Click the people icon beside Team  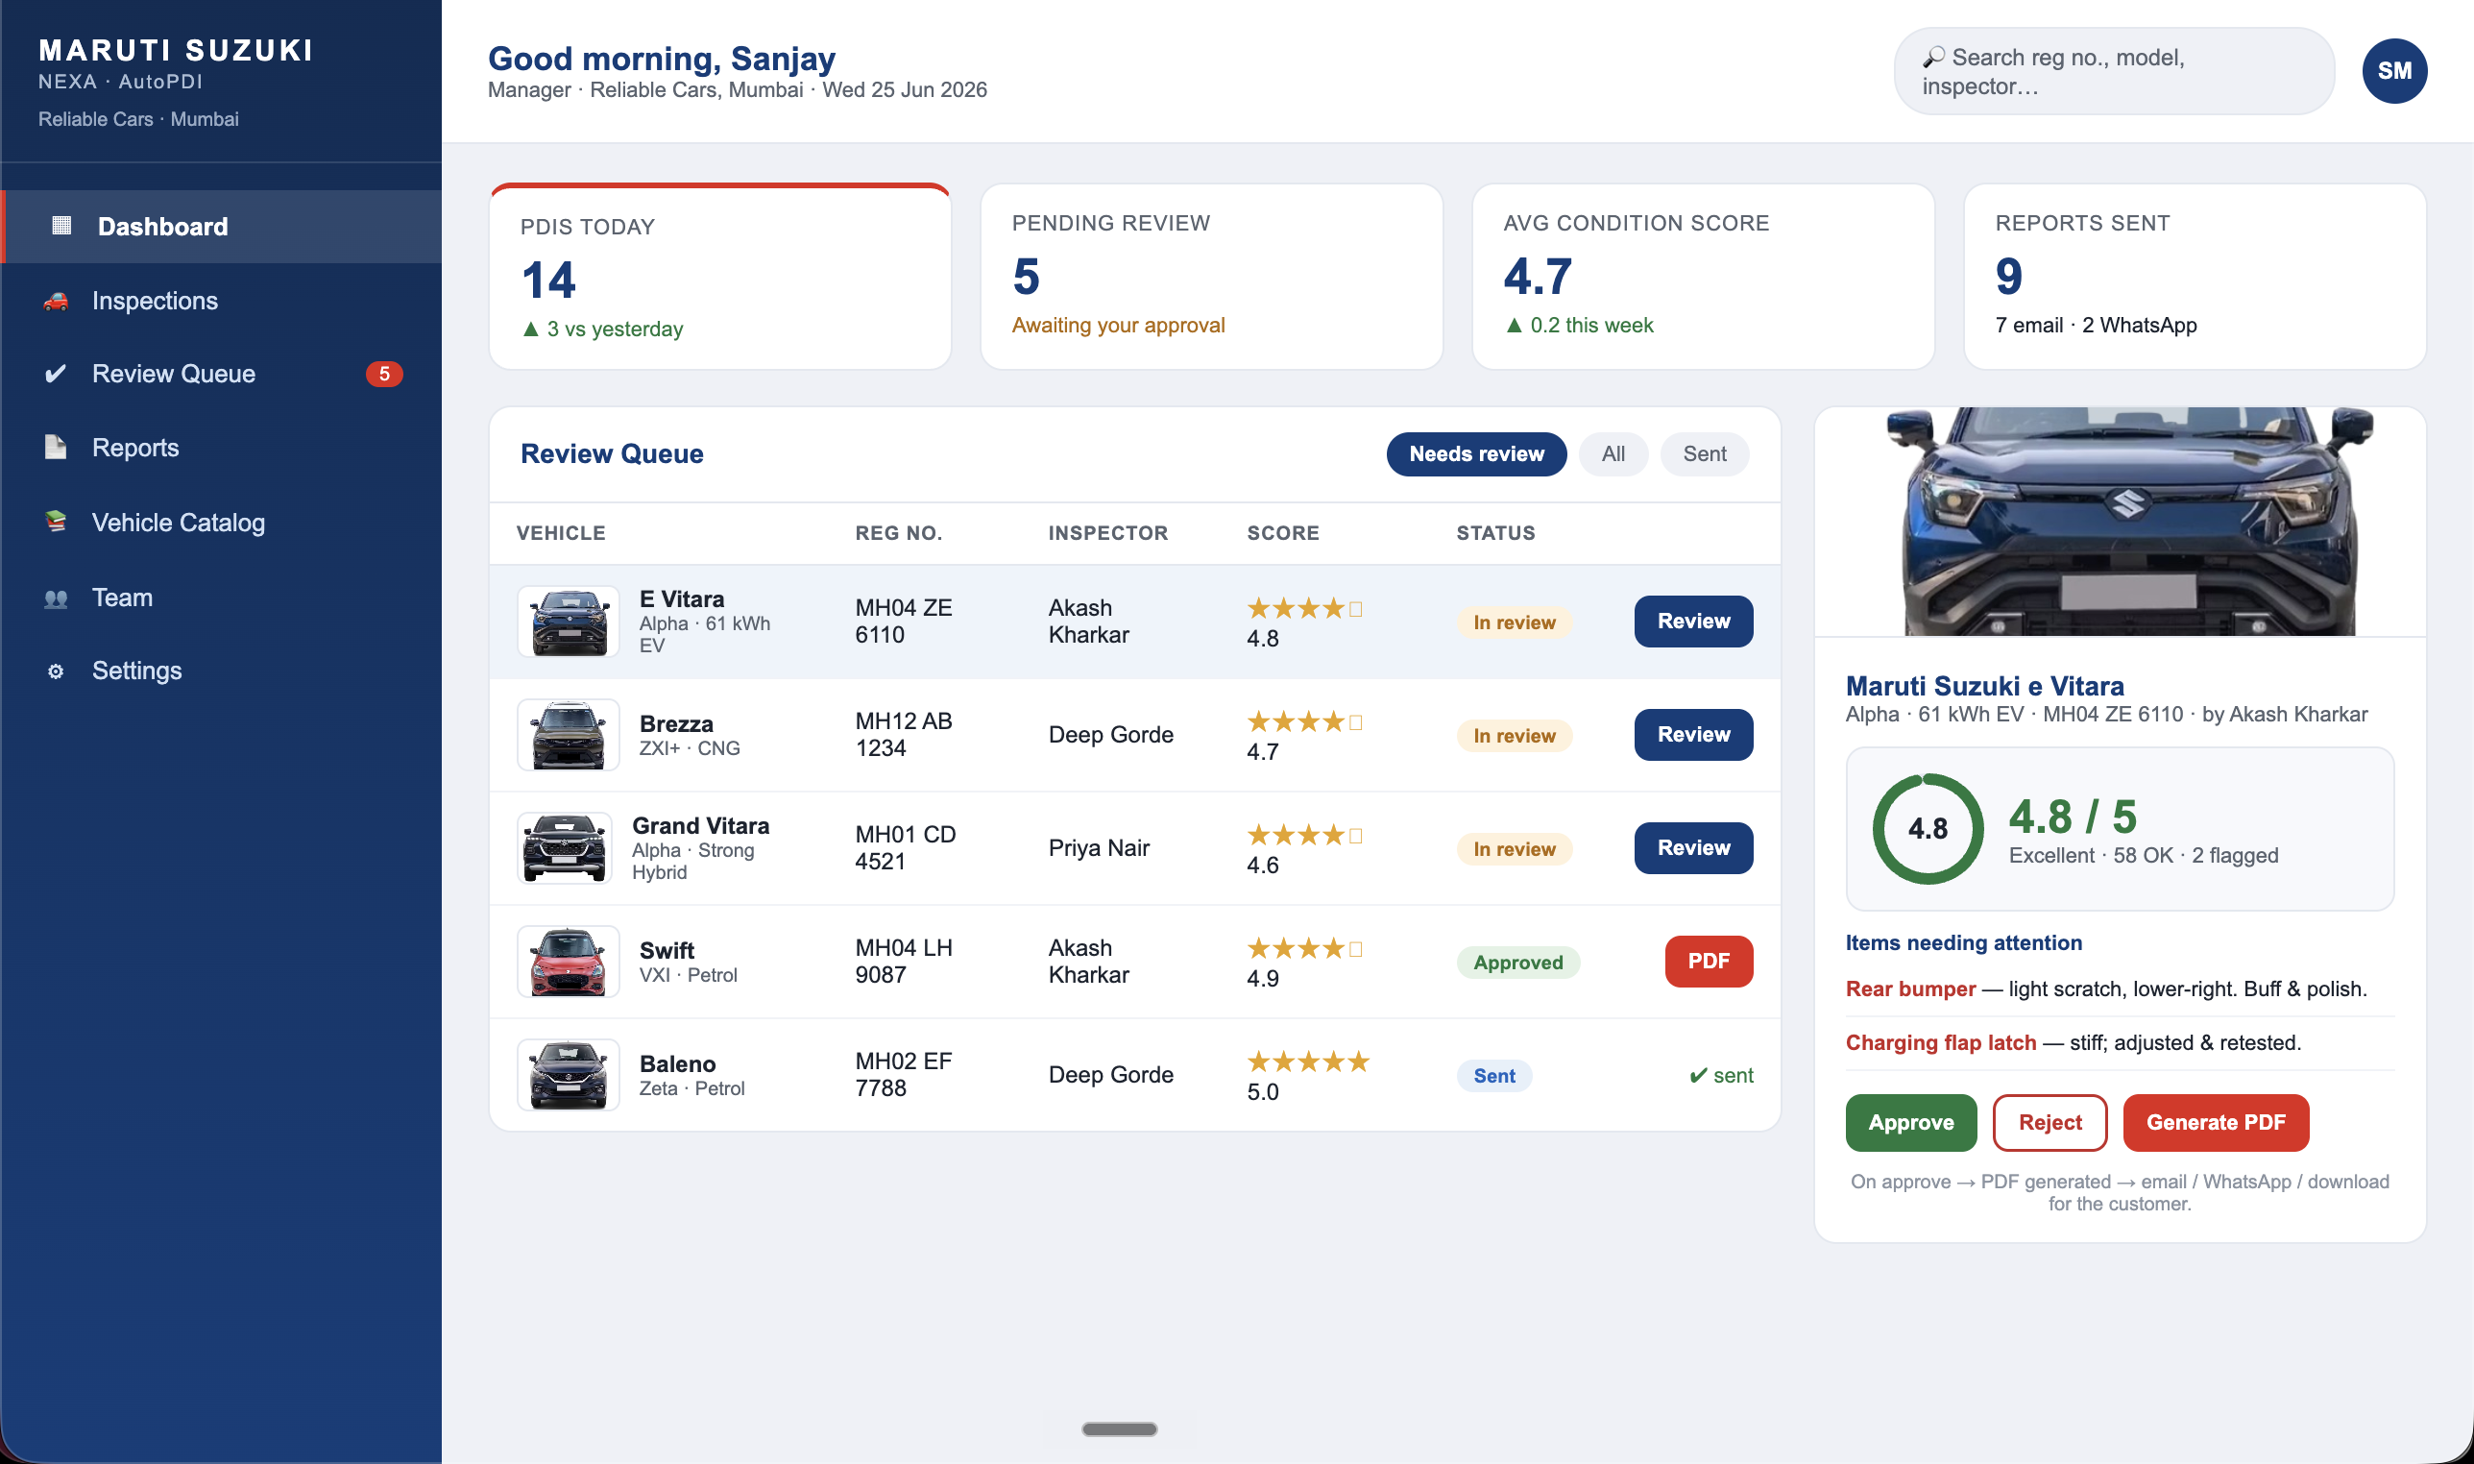[57, 598]
